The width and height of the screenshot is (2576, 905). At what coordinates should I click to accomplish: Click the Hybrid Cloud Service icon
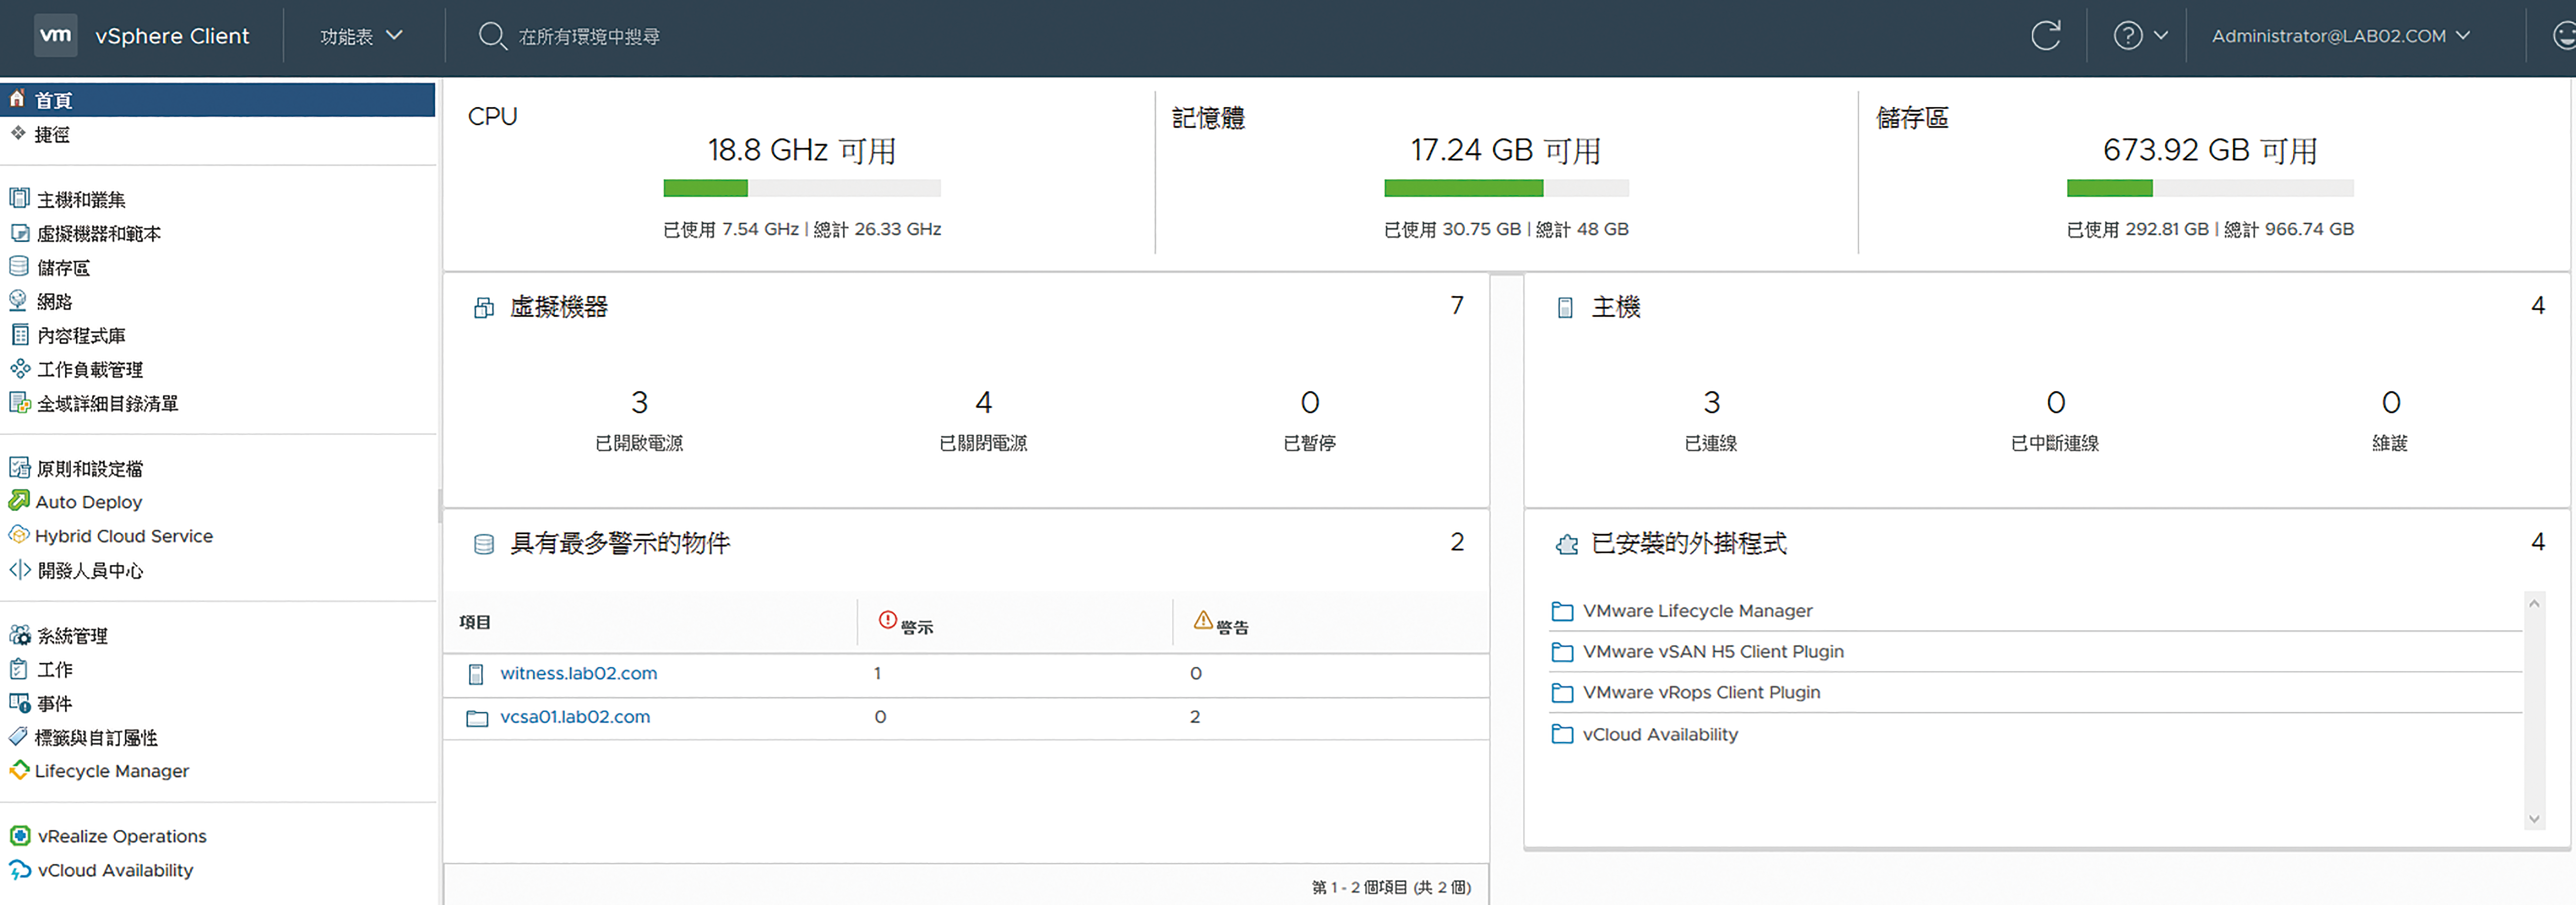tap(19, 534)
